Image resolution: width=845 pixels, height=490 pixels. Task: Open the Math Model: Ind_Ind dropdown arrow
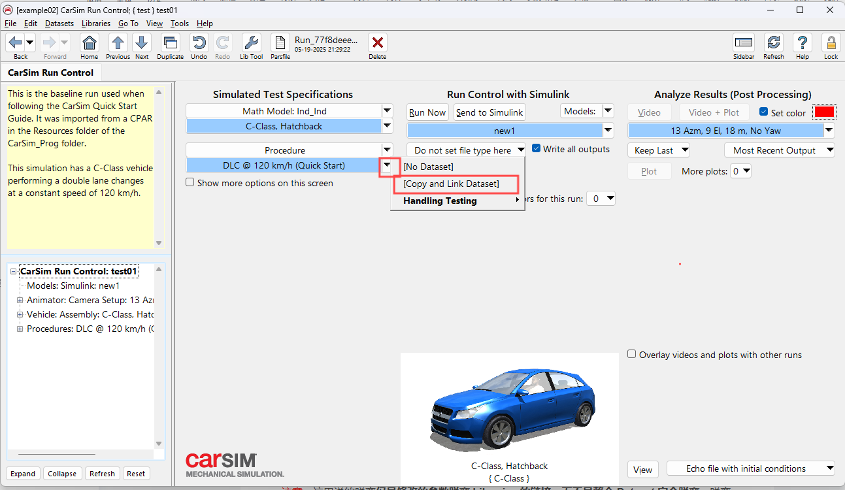(387, 111)
